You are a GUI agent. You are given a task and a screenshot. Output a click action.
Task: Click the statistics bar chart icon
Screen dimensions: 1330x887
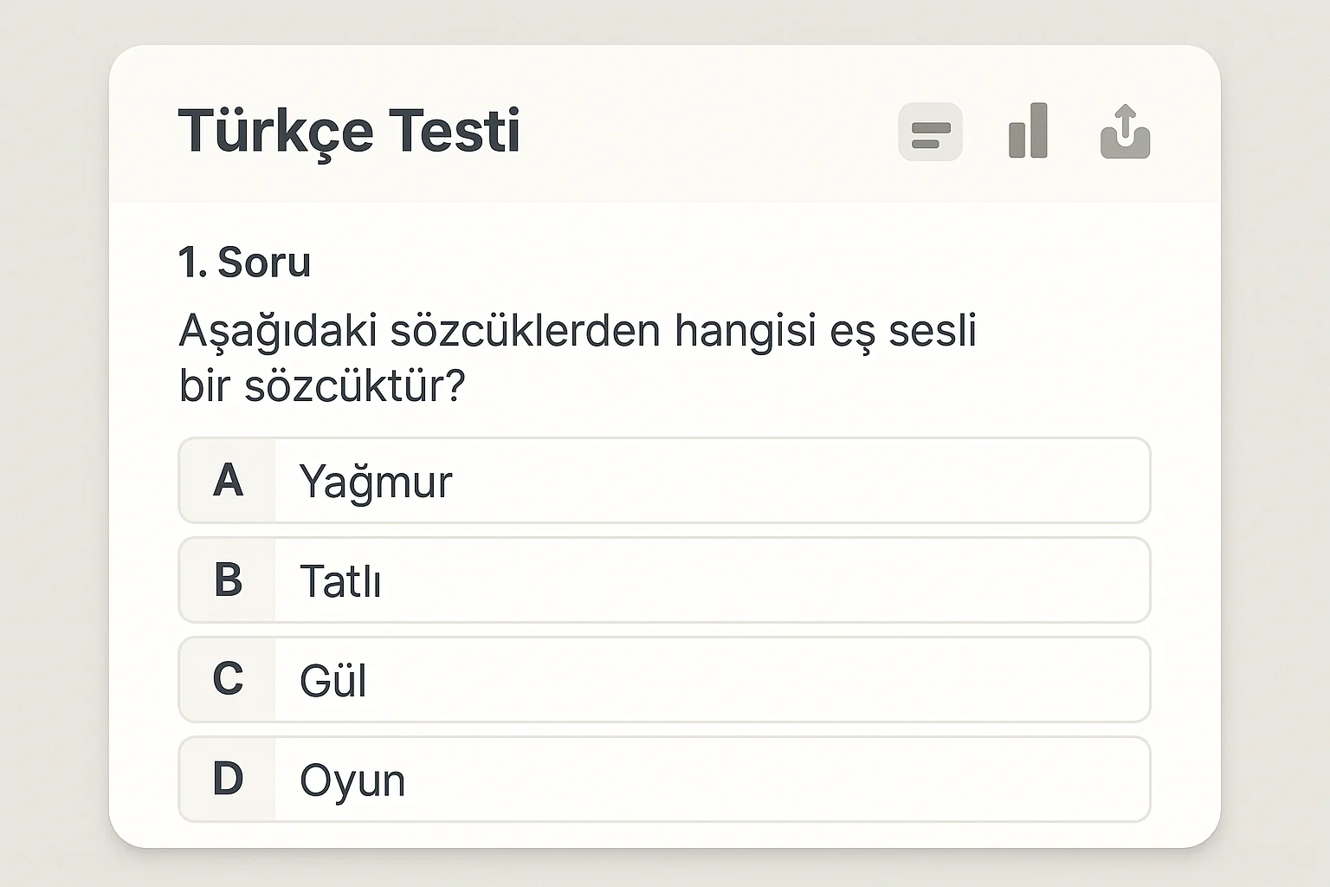[1029, 132]
